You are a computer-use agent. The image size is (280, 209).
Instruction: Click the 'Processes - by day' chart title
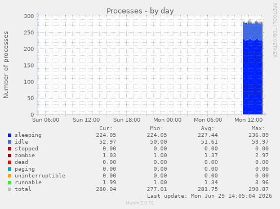pyautogui.click(x=140, y=11)
